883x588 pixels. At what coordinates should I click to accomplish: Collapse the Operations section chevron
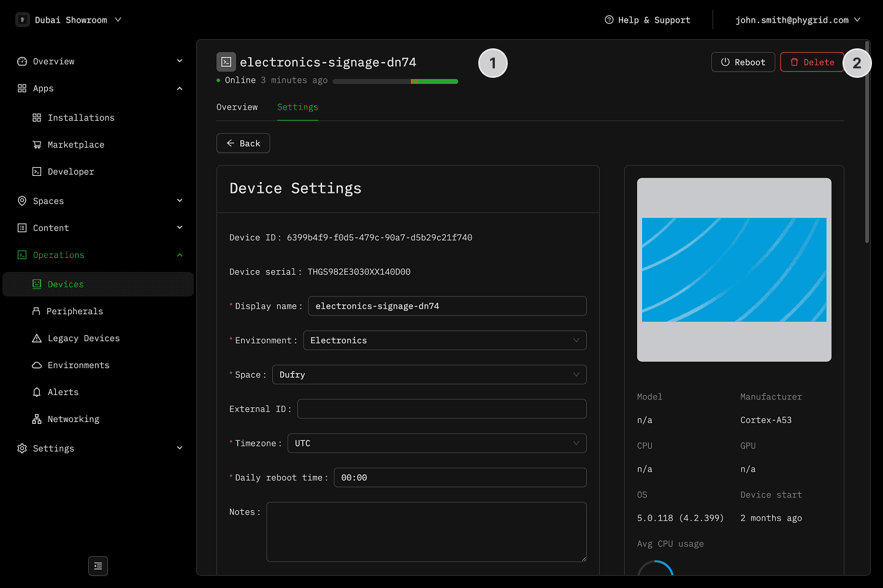(180, 255)
